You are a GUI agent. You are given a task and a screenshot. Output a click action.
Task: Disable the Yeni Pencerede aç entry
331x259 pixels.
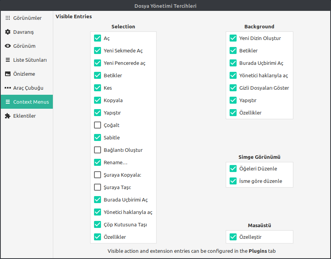click(x=97, y=63)
